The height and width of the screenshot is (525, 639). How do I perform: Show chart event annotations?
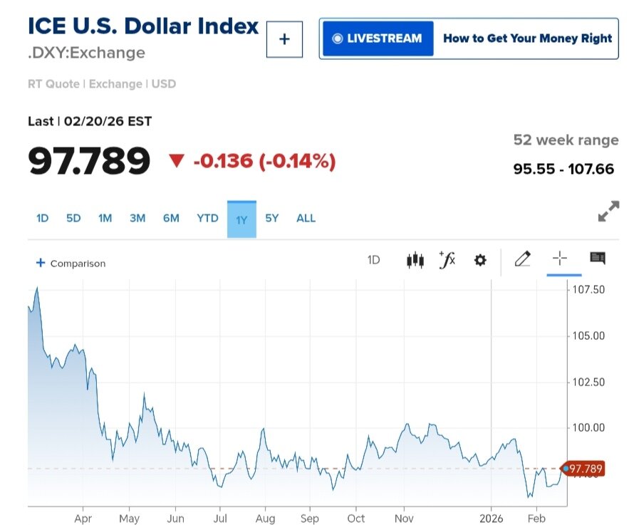pos(598,259)
